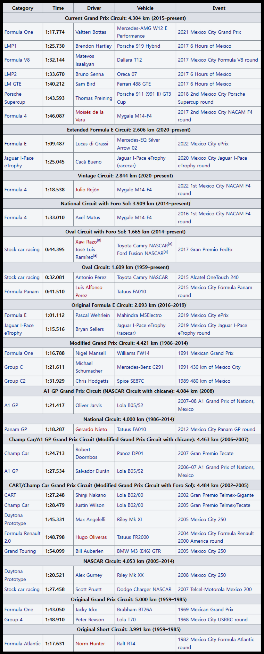Open the Mercedes-Benz C291 link
264x654 pixels.
[x=140, y=367]
